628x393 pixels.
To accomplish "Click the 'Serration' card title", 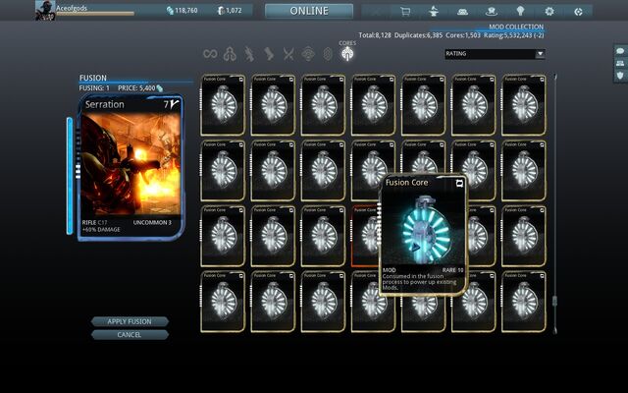I will [x=105, y=104].
